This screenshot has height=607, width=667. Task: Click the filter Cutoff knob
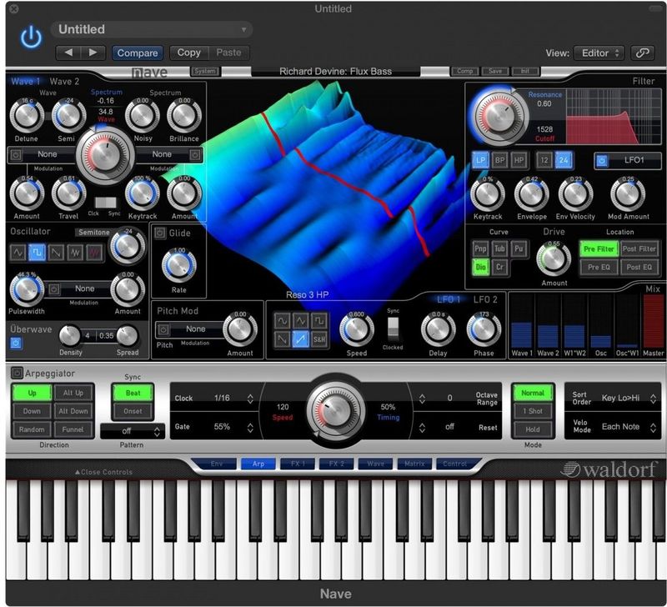[x=499, y=115]
